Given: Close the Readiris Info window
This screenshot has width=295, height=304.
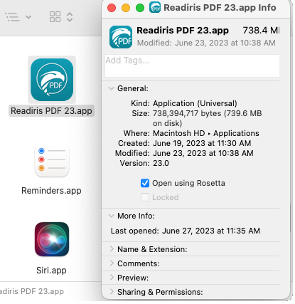Looking at the screenshot, I should coord(112,8).
